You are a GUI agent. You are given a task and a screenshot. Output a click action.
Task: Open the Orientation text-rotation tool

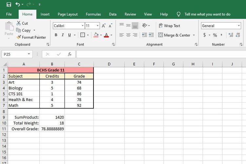(x=145, y=25)
